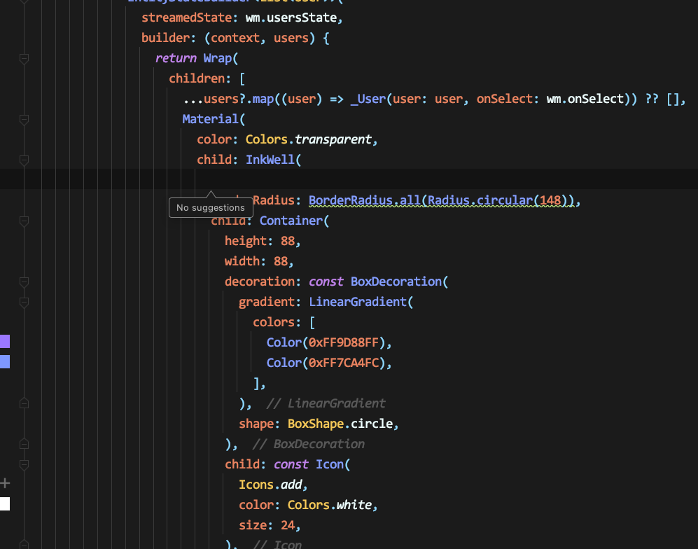Place cursor on the empty highlighted line
This screenshot has width=698, height=549.
(x=349, y=179)
